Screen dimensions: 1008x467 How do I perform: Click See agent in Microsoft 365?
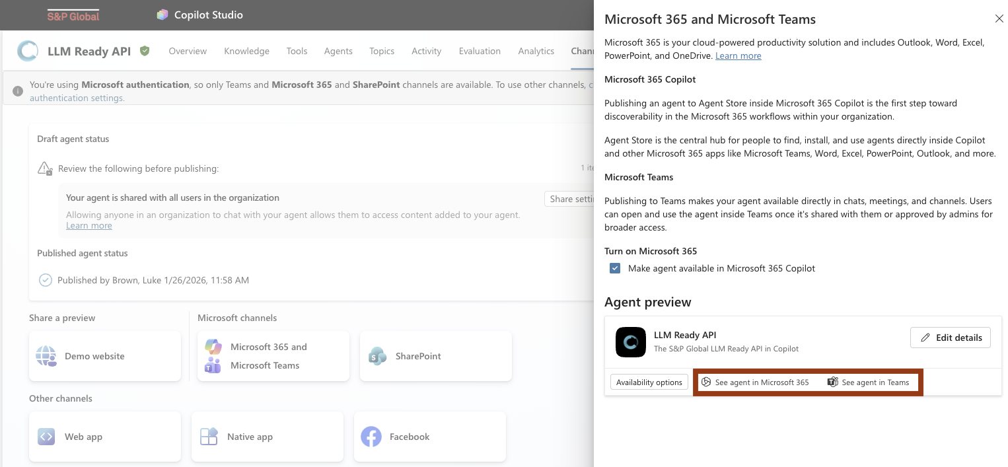click(x=755, y=382)
